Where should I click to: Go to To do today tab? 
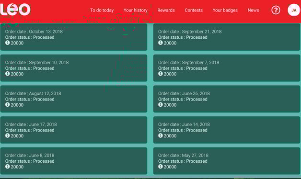click(x=102, y=10)
